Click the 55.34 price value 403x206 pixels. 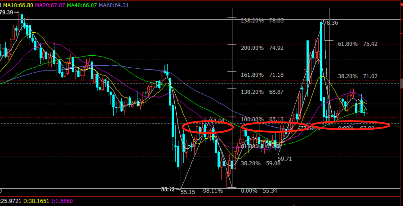[270, 191]
